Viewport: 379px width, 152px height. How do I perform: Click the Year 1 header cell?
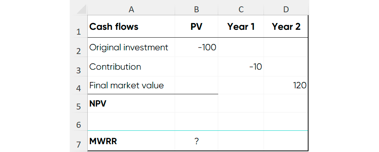tap(241, 26)
